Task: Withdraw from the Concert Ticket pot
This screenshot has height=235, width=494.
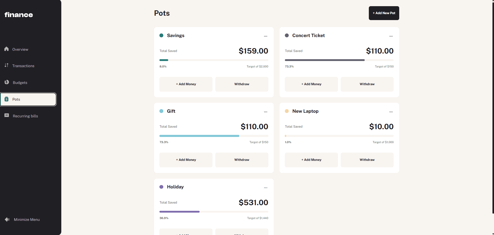Action: point(367,84)
